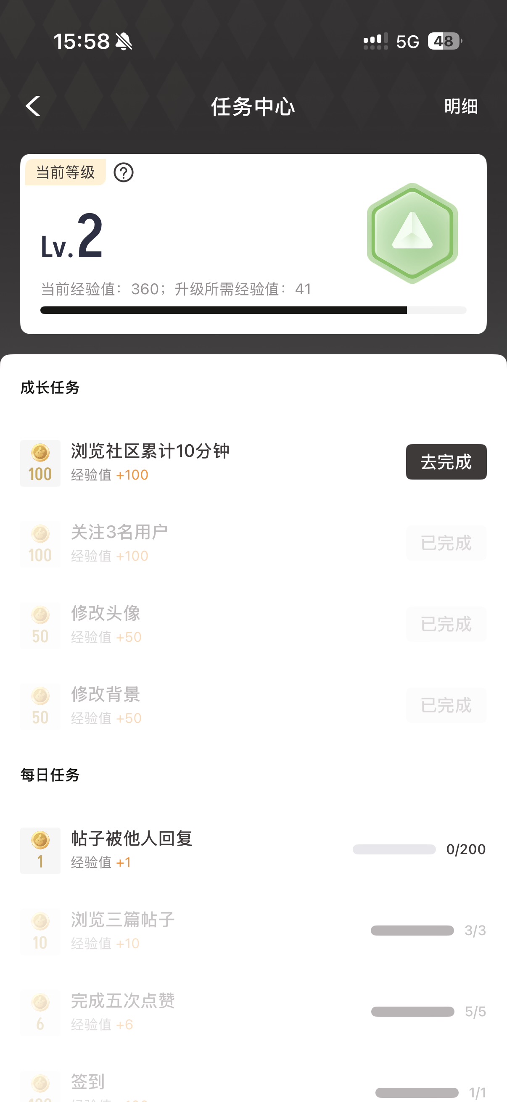This screenshot has width=507, height=1102.
Task: Tap the coin icon beside 完成五次点赞
Action: (x=40, y=1012)
